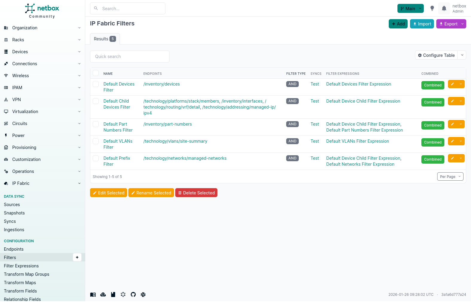The image size is (471, 303).
Task: Select the Default Part Numbers Filter checkbox
Action: (96, 124)
